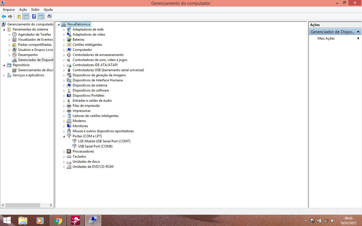This screenshot has width=362, height=226.
Task: Click the Dispositivos de geração de imagens icon
Action: click(x=69, y=75)
